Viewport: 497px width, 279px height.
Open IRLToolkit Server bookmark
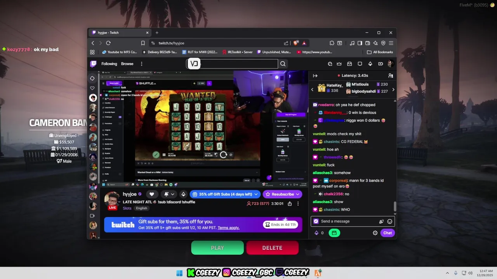[238, 52]
